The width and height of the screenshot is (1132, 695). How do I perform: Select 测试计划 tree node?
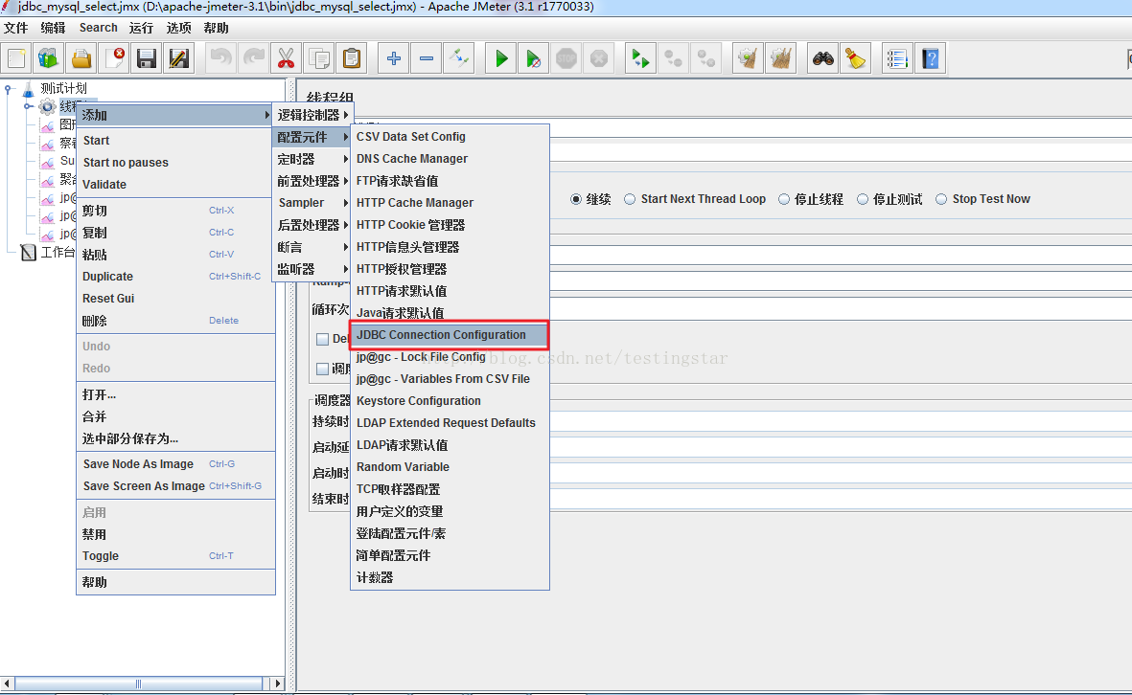tap(63, 88)
